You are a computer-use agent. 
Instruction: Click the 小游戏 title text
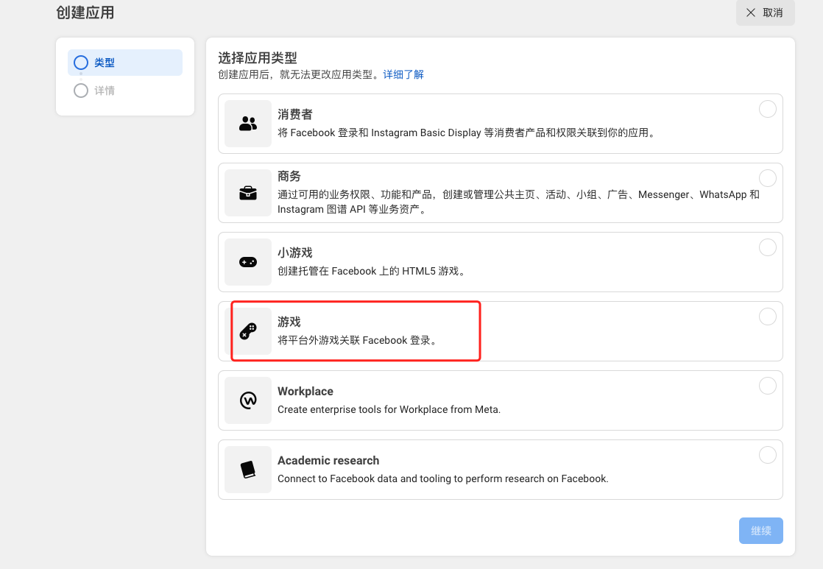point(295,252)
